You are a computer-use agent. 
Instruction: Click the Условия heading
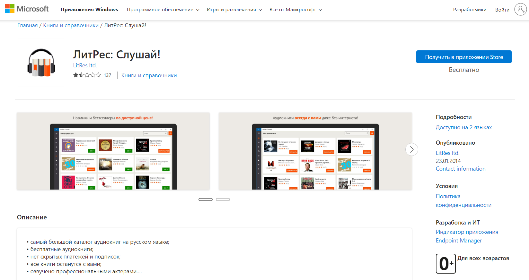(447, 186)
